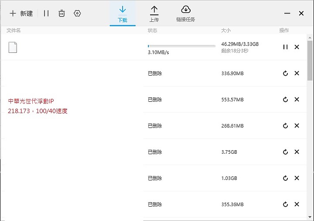Pause all tasks with the toolbar pause icon
This screenshot has height=221, width=314.
[x=46, y=14]
